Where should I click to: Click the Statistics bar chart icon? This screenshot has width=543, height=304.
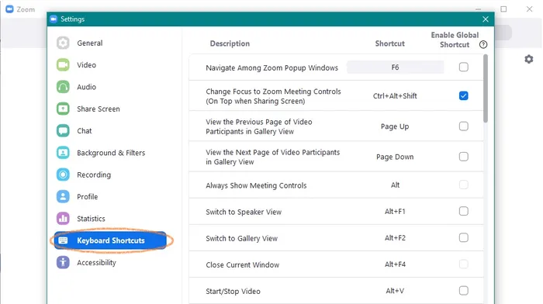[63, 219]
